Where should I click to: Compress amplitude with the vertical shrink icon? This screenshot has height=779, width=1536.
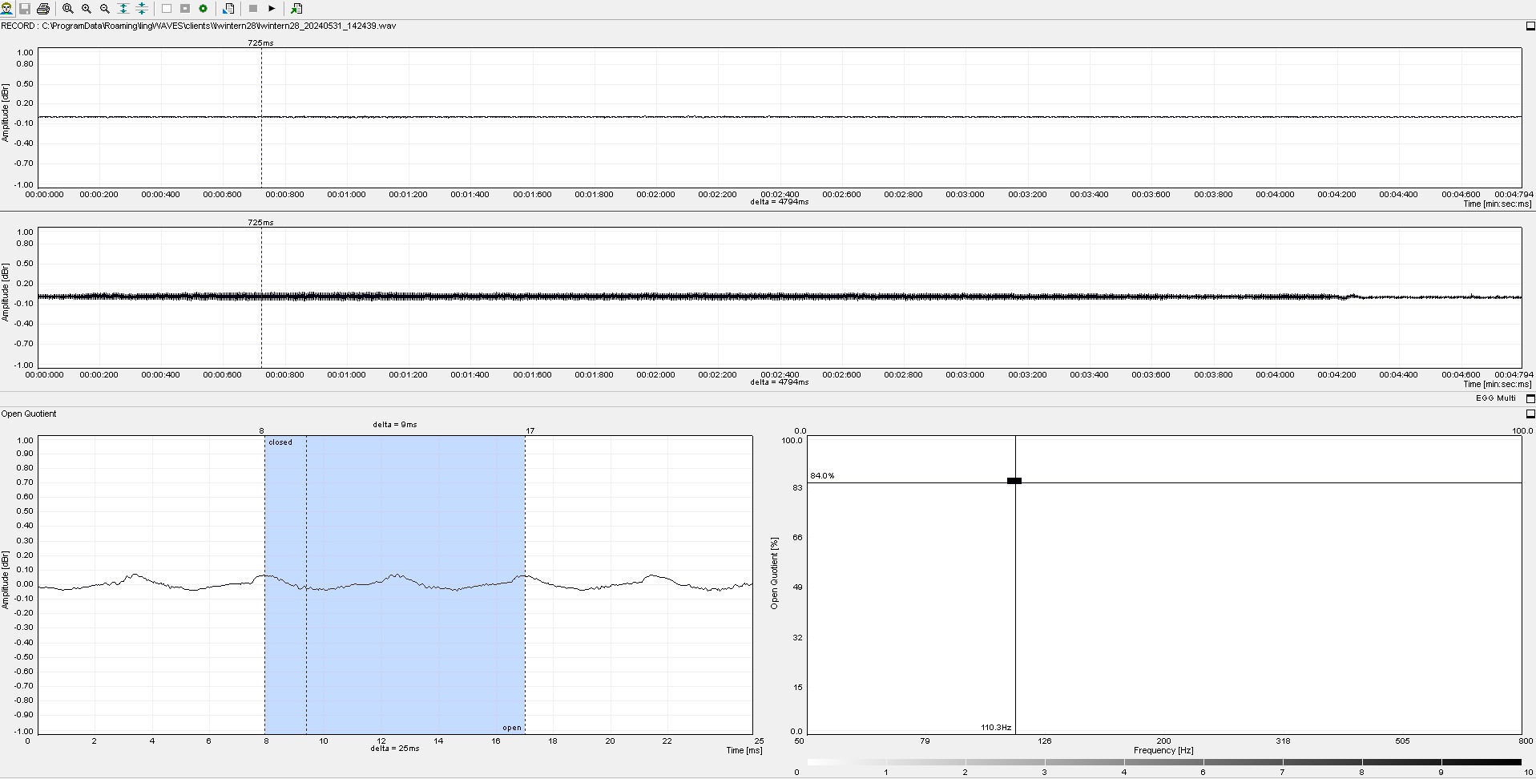(142, 9)
